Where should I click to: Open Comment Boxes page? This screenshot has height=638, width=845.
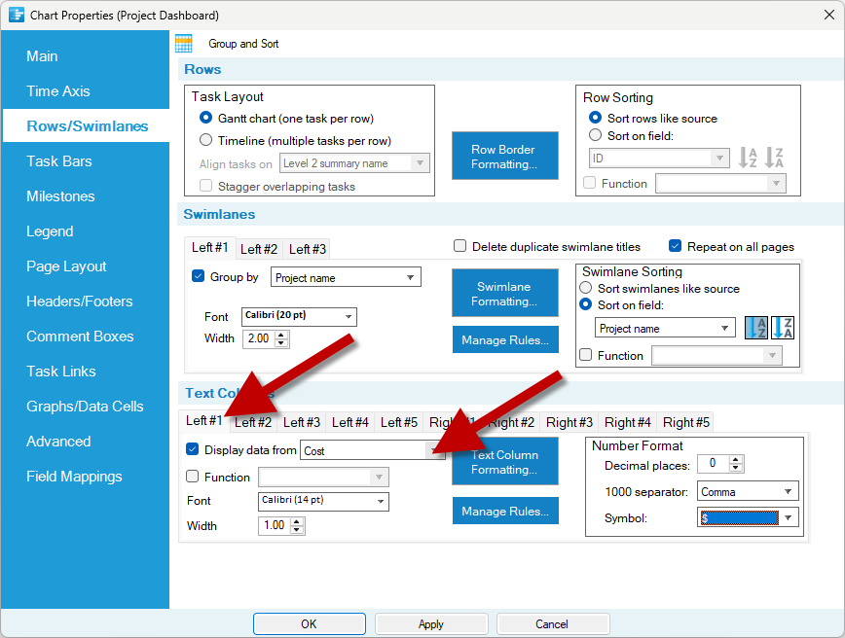(x=80, y=336)
